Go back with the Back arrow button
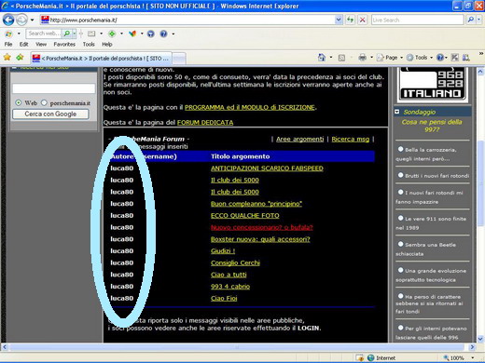 tap(8, 20)
